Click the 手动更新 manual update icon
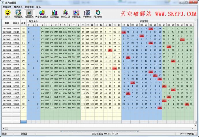This screenshot has width=199, height=137. point(87,13)
